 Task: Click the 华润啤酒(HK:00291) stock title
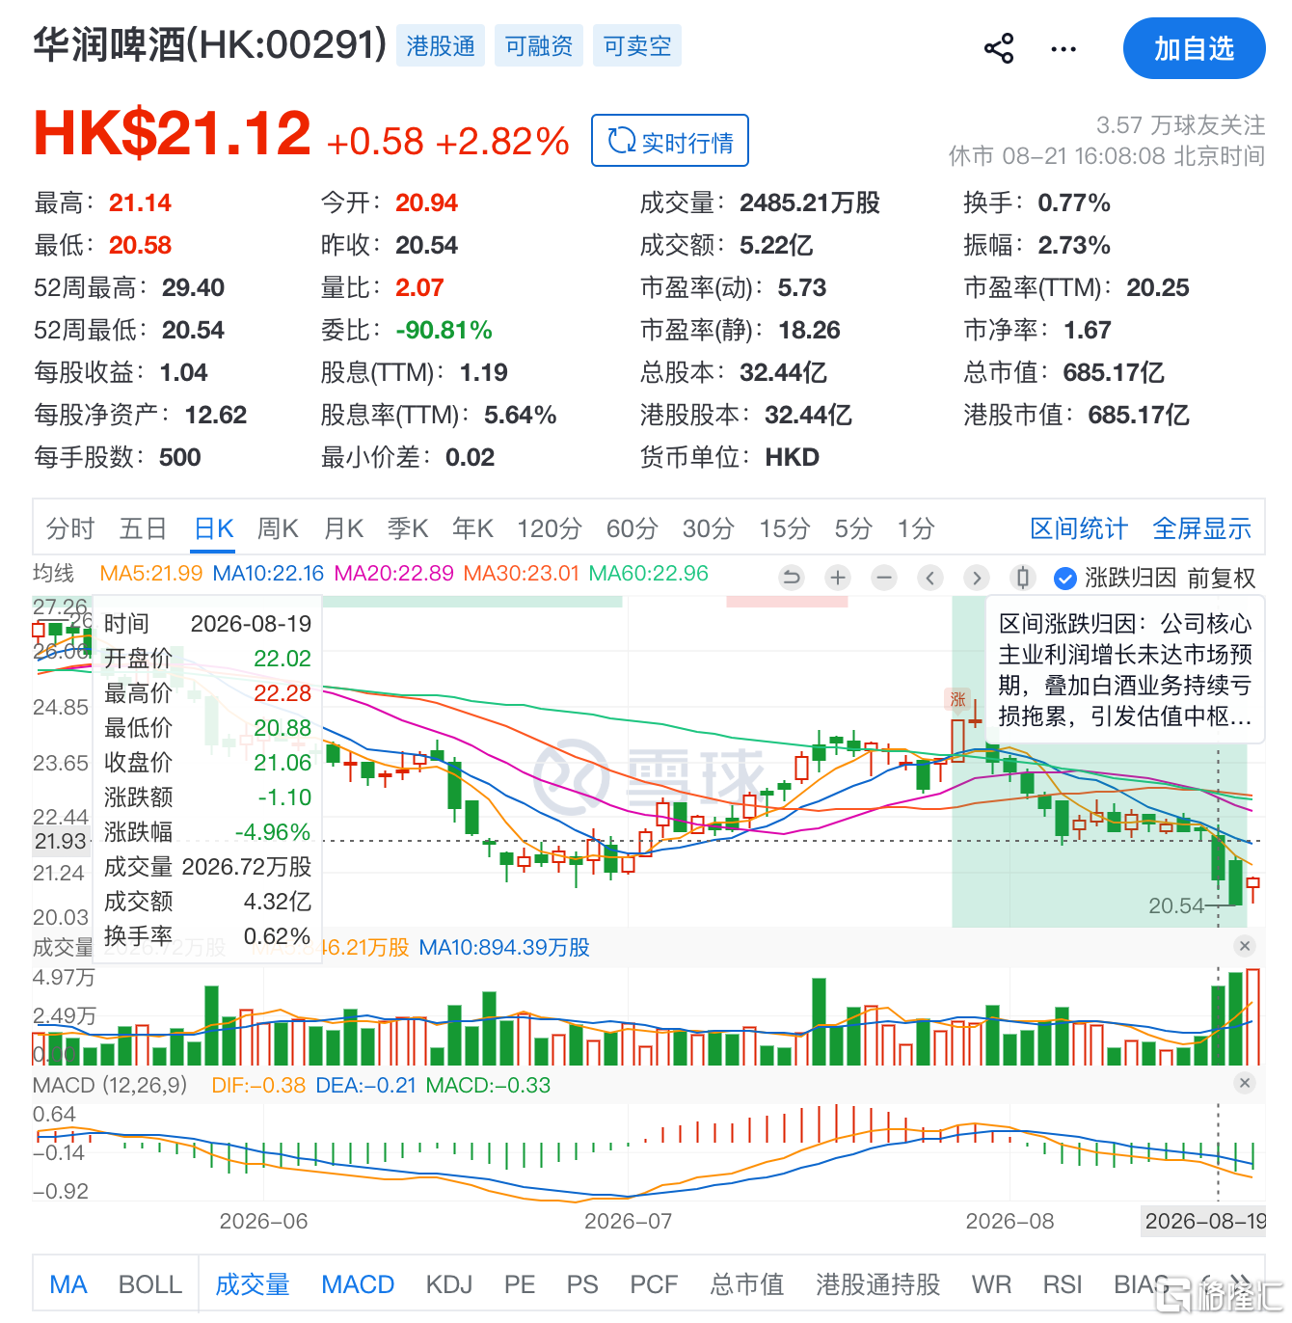210,44
